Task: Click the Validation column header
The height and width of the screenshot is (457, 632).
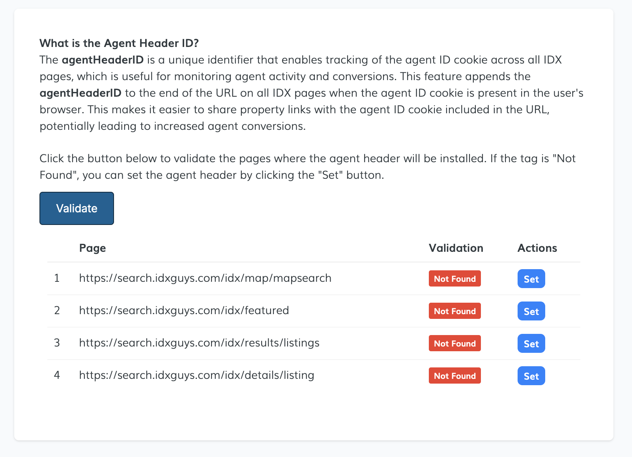Action: pyautogui.click(x=456, y=248)
